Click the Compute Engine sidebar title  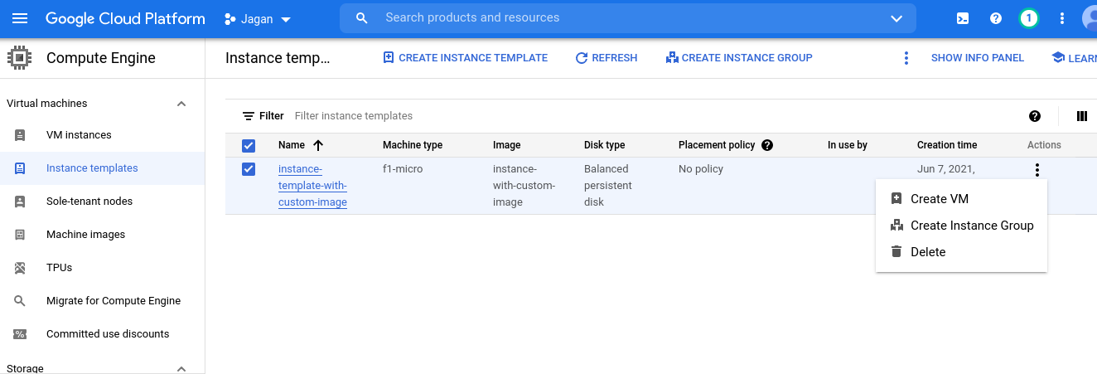click(x=101, y=58)
